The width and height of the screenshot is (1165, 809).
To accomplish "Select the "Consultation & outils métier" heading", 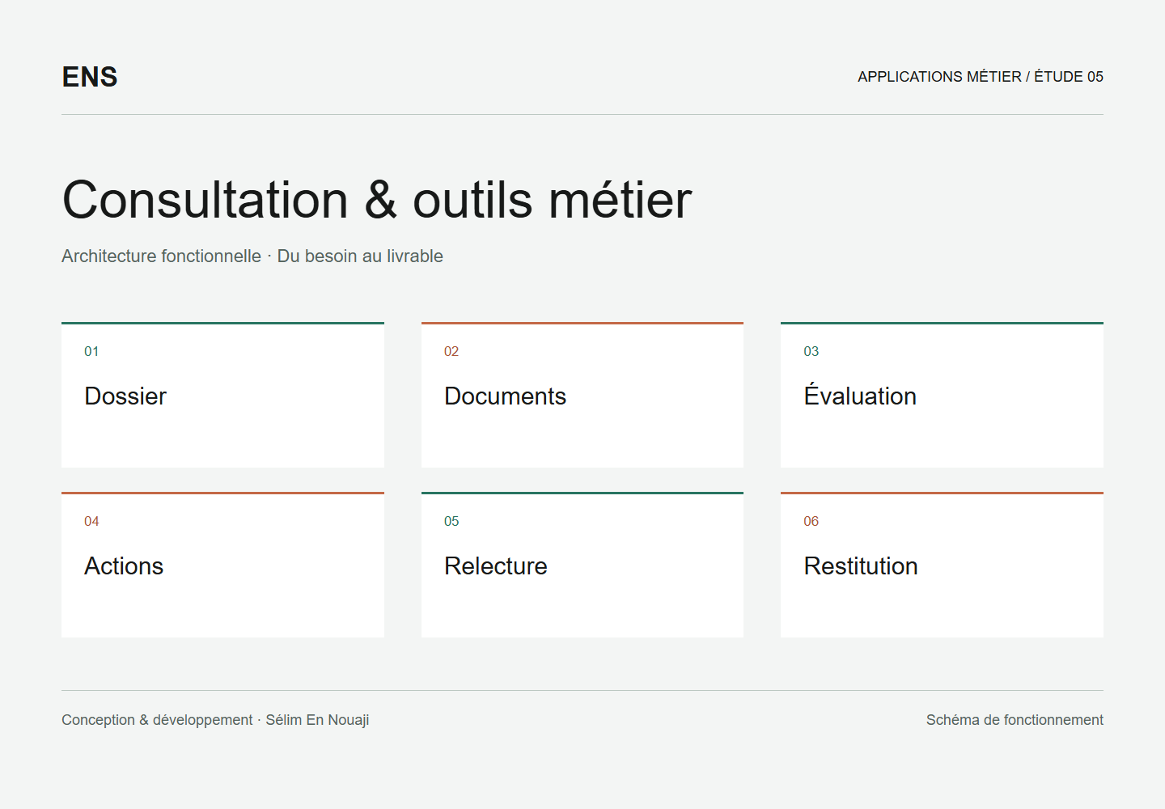I will coord(377,200).
